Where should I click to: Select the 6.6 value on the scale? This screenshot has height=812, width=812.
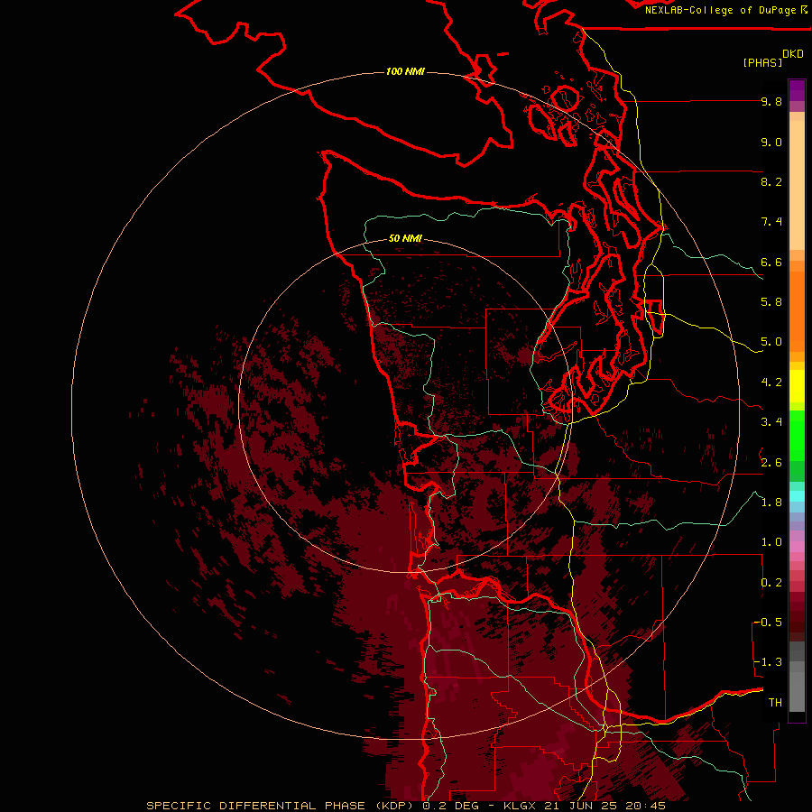pos(771,262)
